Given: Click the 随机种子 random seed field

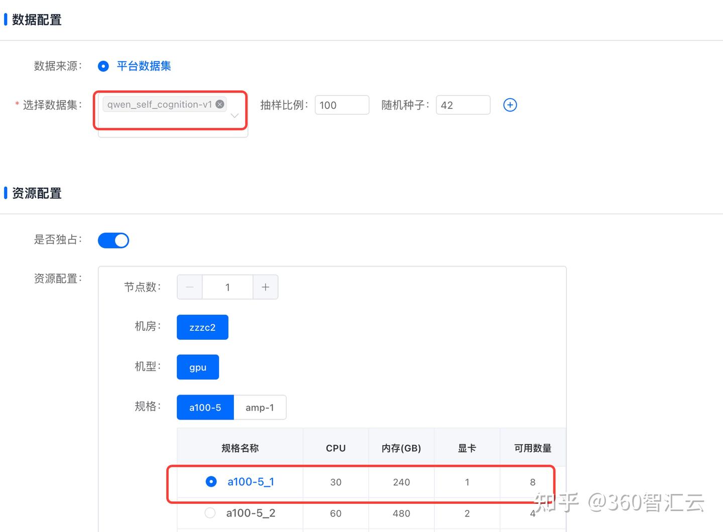Looking at the screenshot, I should 462,105.
